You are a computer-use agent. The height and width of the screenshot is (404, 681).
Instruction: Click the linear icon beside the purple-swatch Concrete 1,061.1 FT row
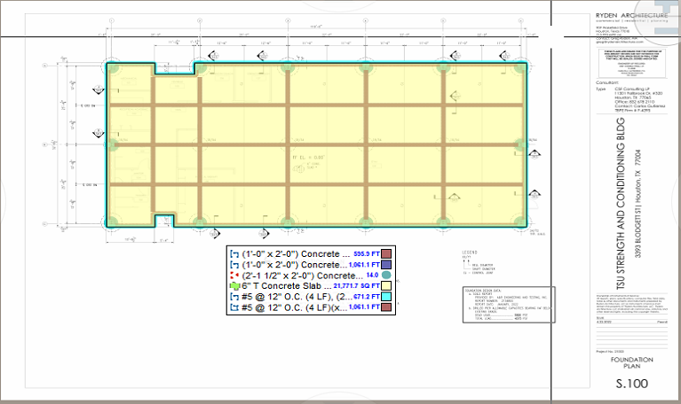pyautogui.click(x=234, y=265)
